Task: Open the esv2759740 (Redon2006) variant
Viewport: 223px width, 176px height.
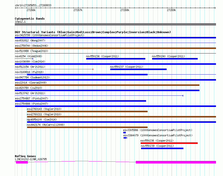Action: 32,46
